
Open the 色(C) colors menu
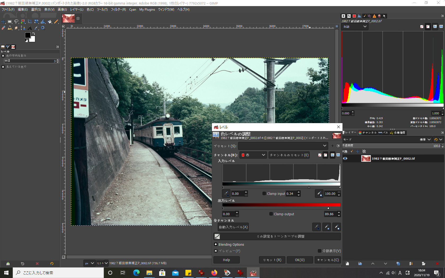click(x=90, y=10)
